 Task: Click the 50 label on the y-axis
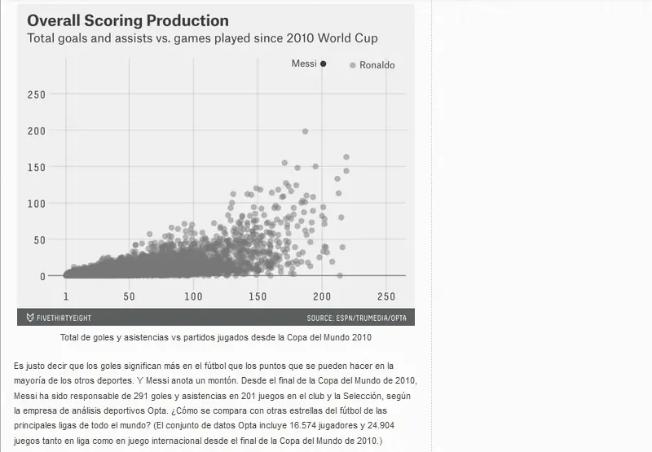click(39, 240)
